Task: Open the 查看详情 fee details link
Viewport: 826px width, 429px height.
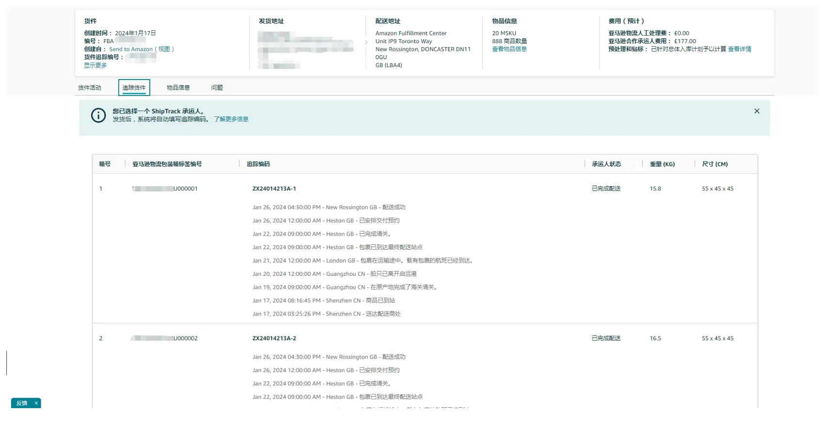Action: coord(740,49)
